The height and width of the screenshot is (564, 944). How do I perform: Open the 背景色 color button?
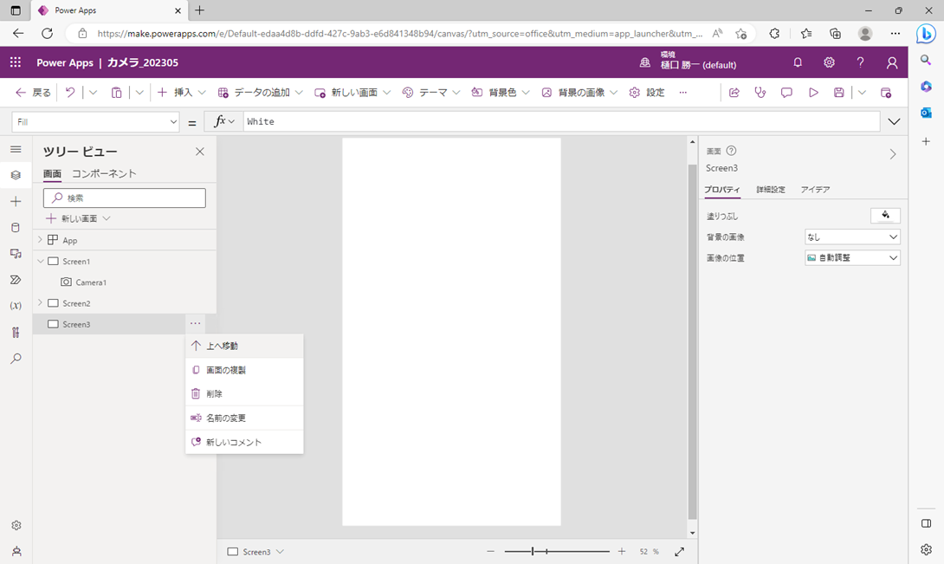[501, 92]
